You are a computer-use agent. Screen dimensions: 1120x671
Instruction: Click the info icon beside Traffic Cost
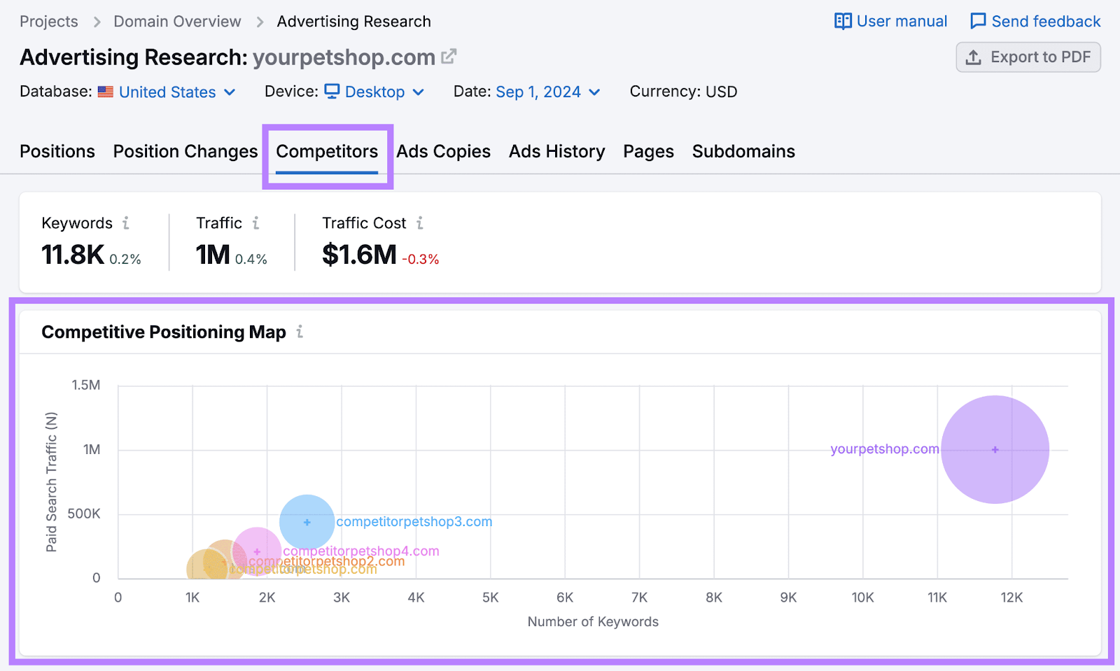click(x=420, y=223)
